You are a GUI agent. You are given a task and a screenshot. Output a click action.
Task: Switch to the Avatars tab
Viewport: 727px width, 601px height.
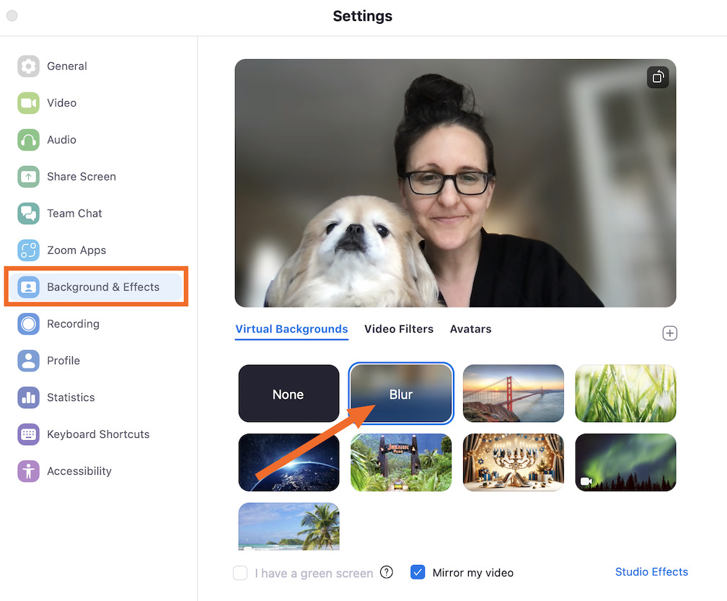470,329
